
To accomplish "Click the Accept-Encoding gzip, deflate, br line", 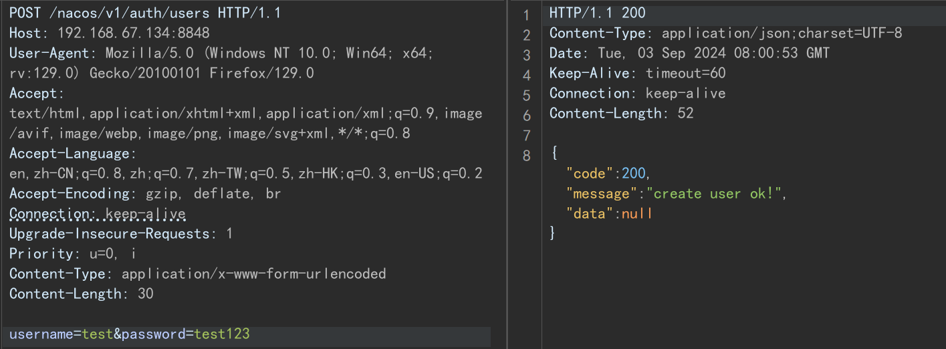I will point(145,193).
